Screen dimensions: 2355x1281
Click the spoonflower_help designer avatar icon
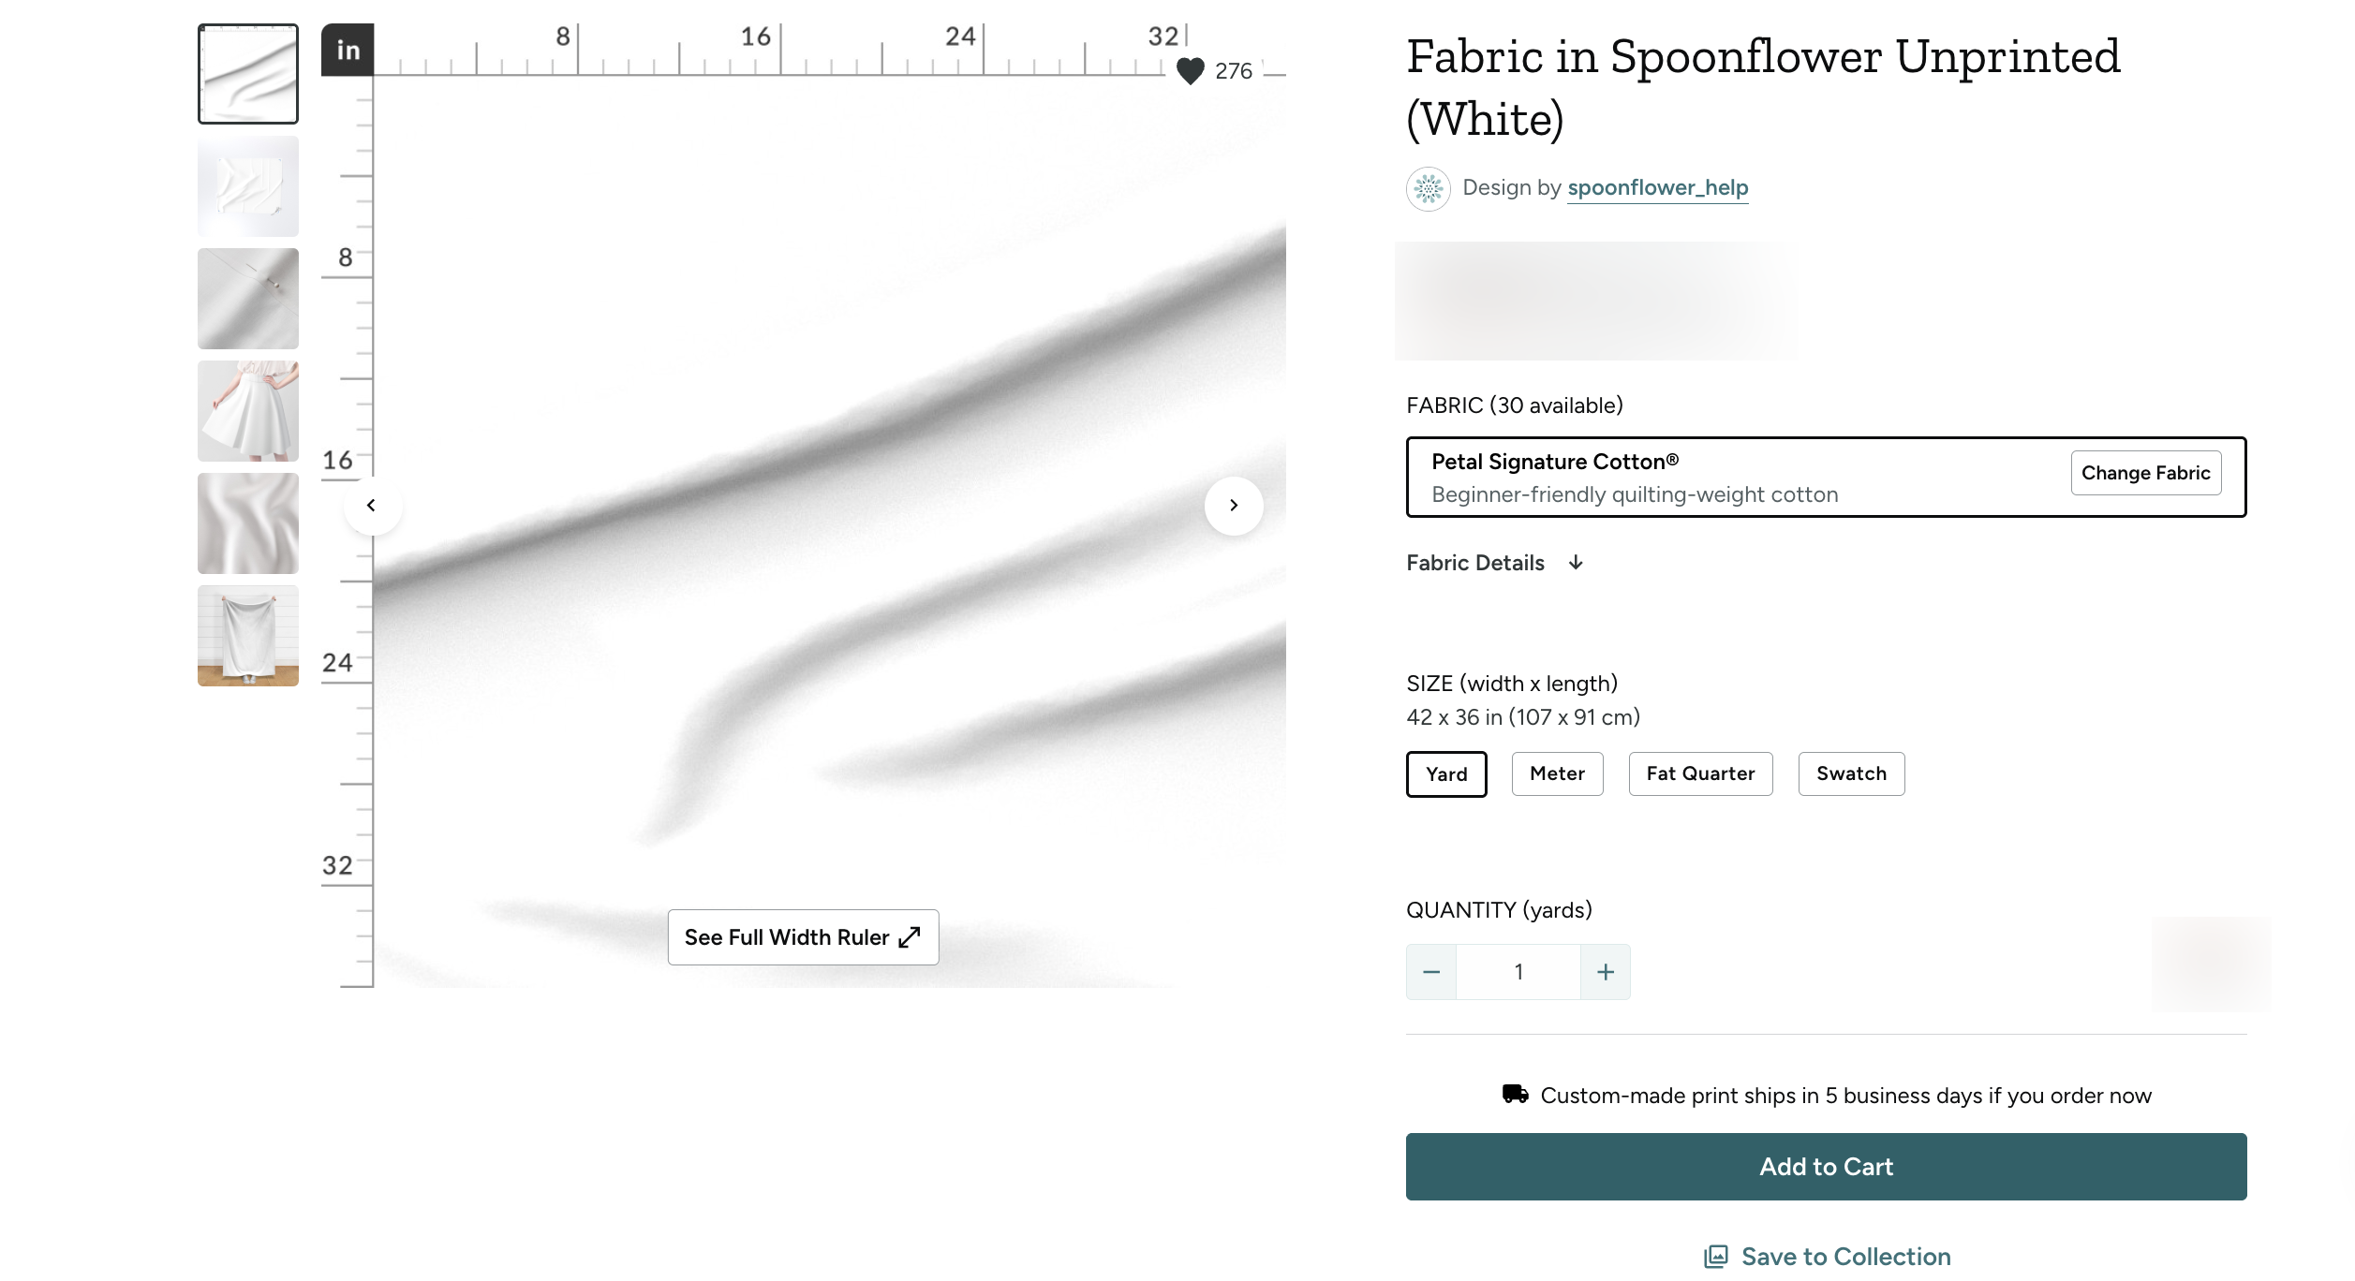tap(1428, 189)
